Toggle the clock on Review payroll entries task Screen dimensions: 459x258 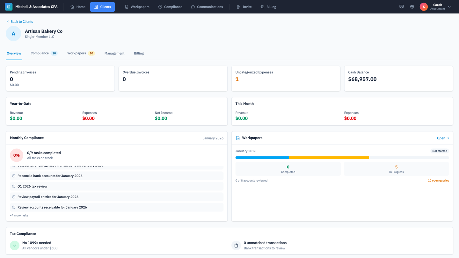coord(13,197)
